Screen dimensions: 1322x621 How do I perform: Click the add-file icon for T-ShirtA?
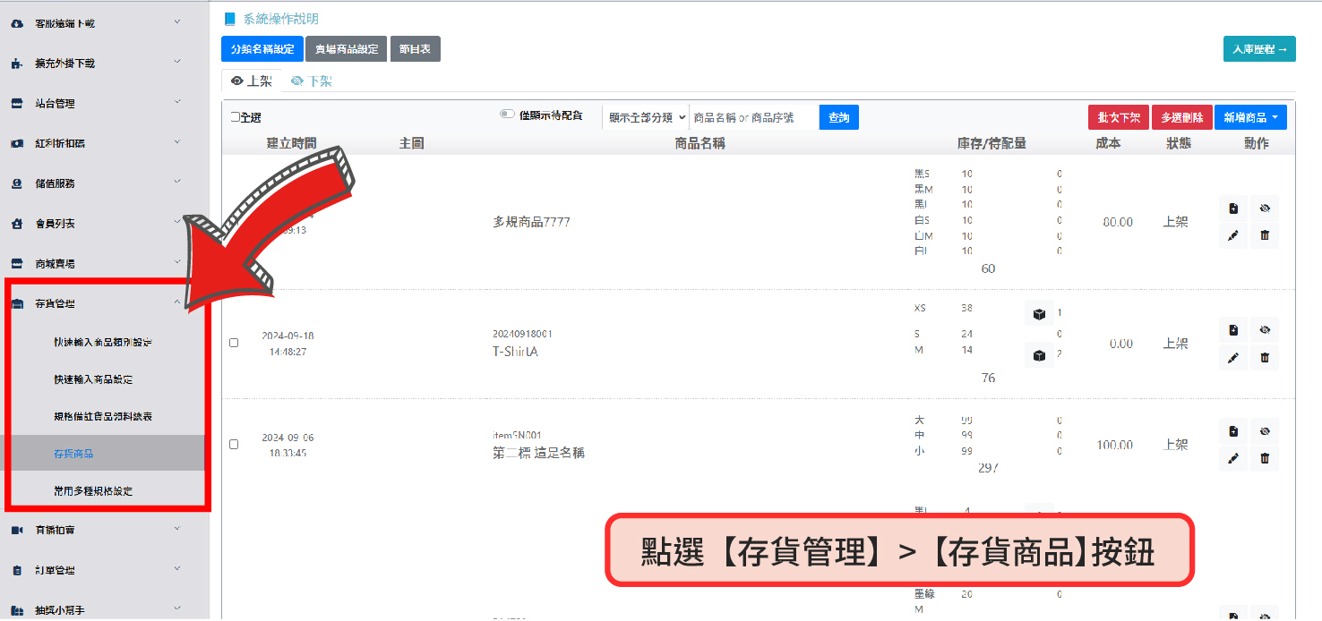(x=1233, y=330)
